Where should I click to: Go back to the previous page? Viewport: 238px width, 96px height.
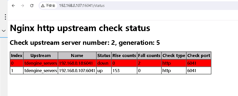13,6
